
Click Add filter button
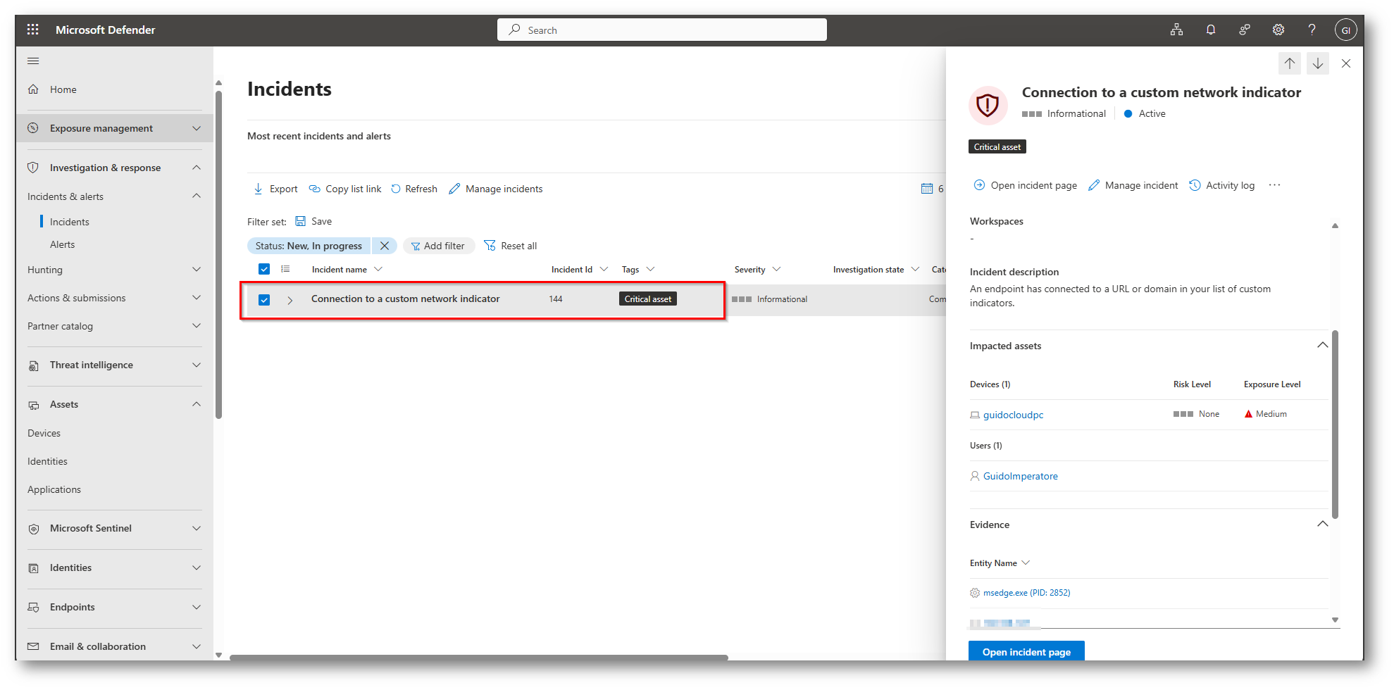pyautogui.click(x=438, y=246)
